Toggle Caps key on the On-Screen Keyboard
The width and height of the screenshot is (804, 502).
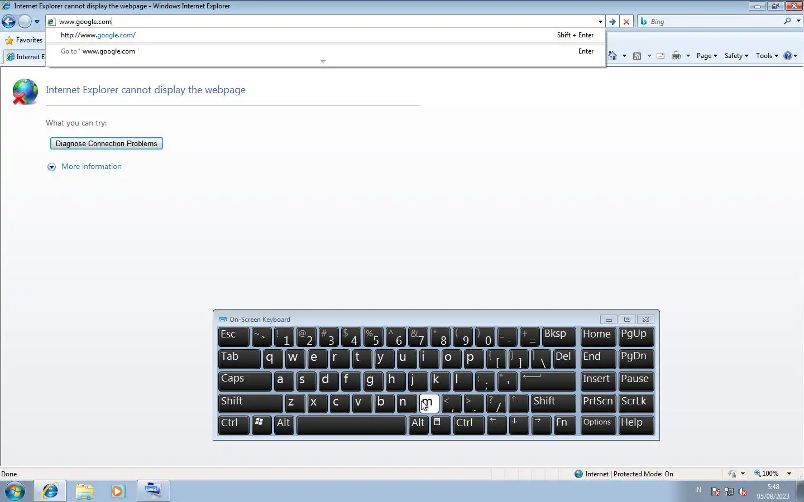245,381
